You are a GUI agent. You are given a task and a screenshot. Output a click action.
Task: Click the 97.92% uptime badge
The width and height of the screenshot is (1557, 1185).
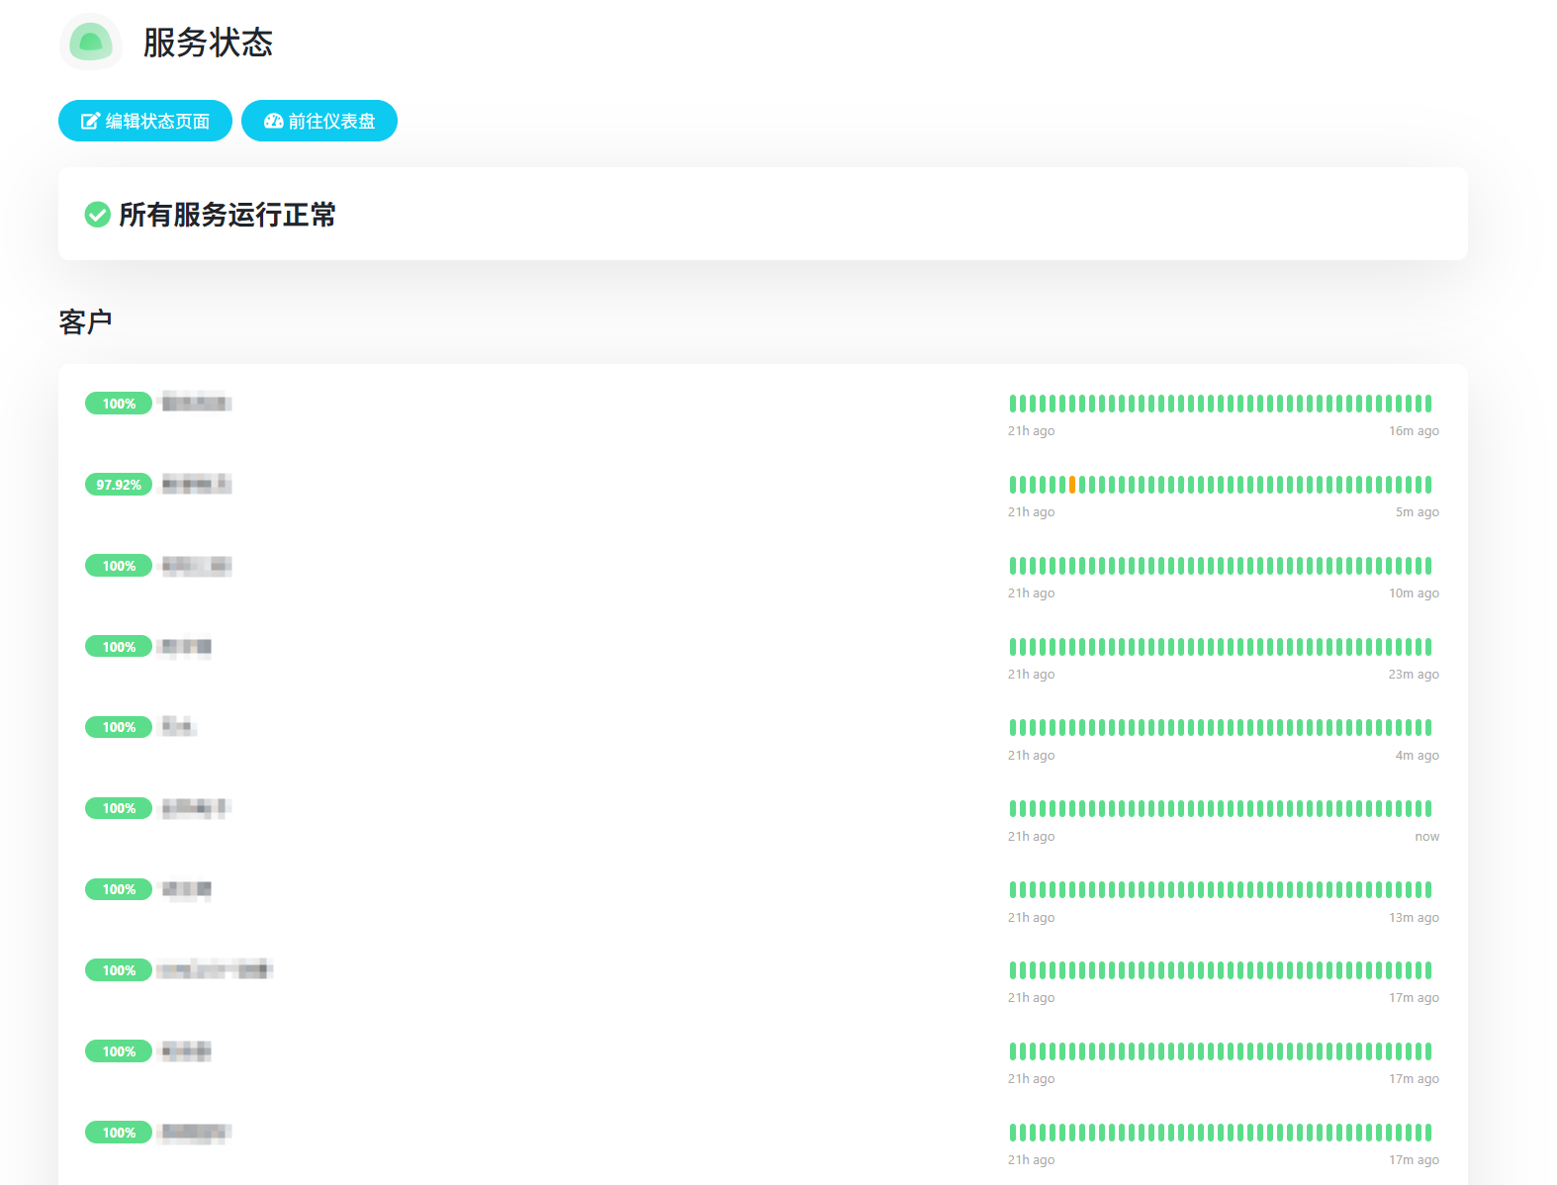(119, 485)
